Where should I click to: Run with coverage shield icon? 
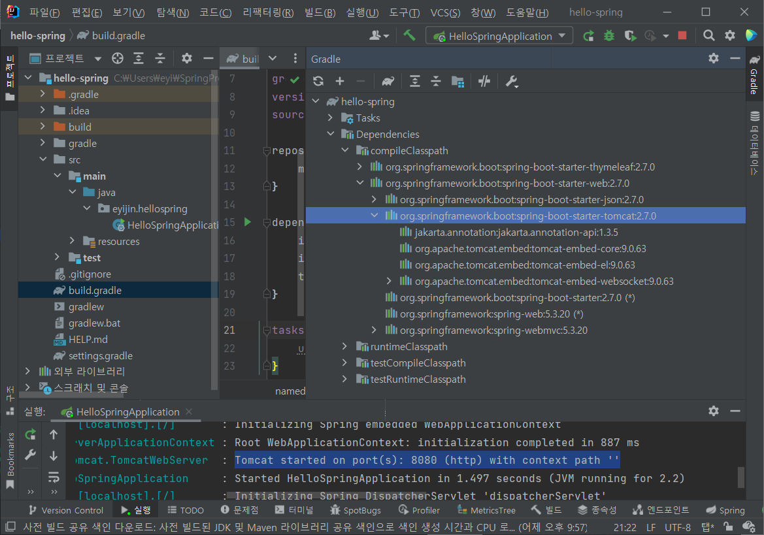click(630, 35)
